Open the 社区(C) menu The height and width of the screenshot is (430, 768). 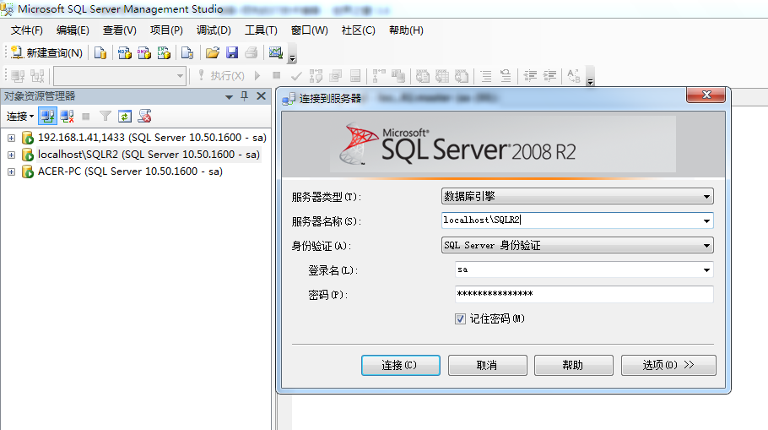click(x=358, y=30)
